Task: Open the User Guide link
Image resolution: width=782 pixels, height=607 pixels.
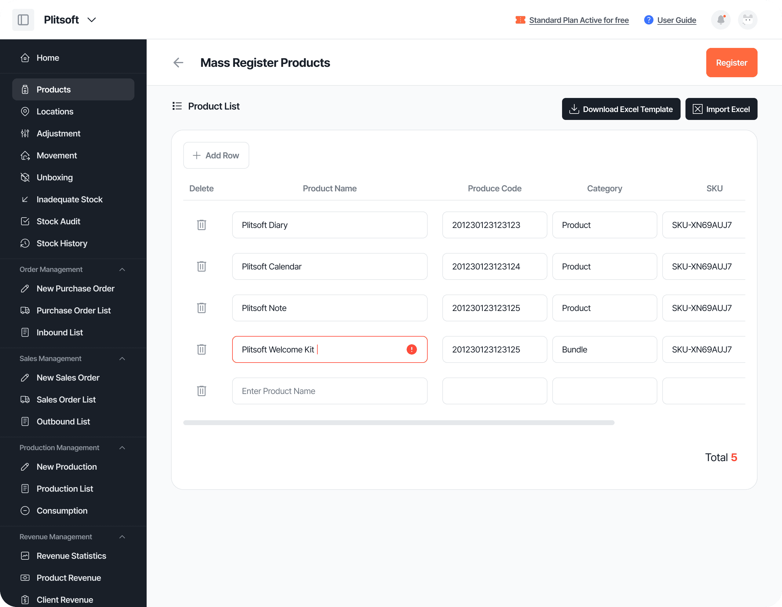Action: (676, 20)
